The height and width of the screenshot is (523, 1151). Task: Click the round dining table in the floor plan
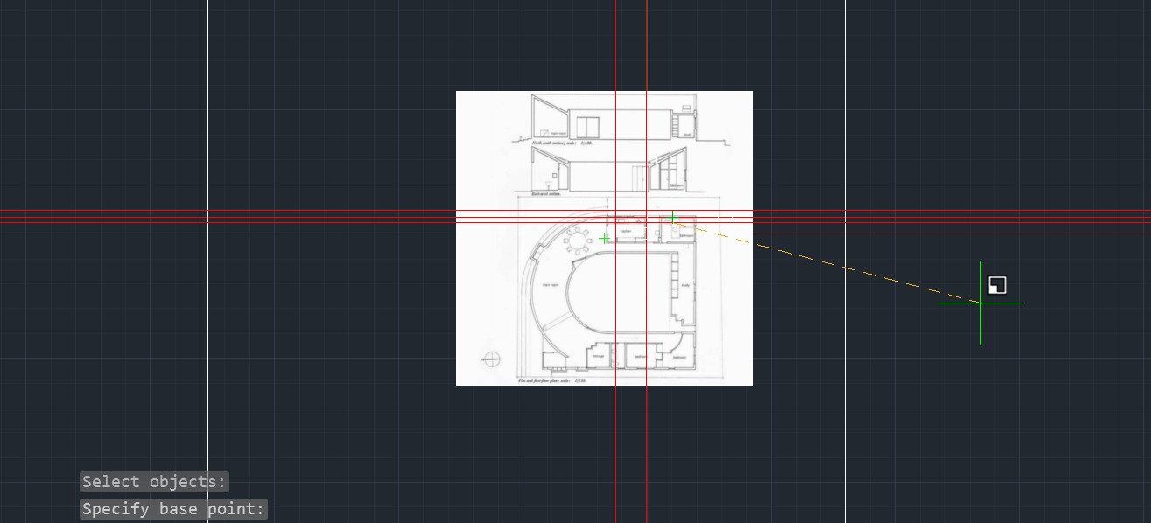coord(577,240)
